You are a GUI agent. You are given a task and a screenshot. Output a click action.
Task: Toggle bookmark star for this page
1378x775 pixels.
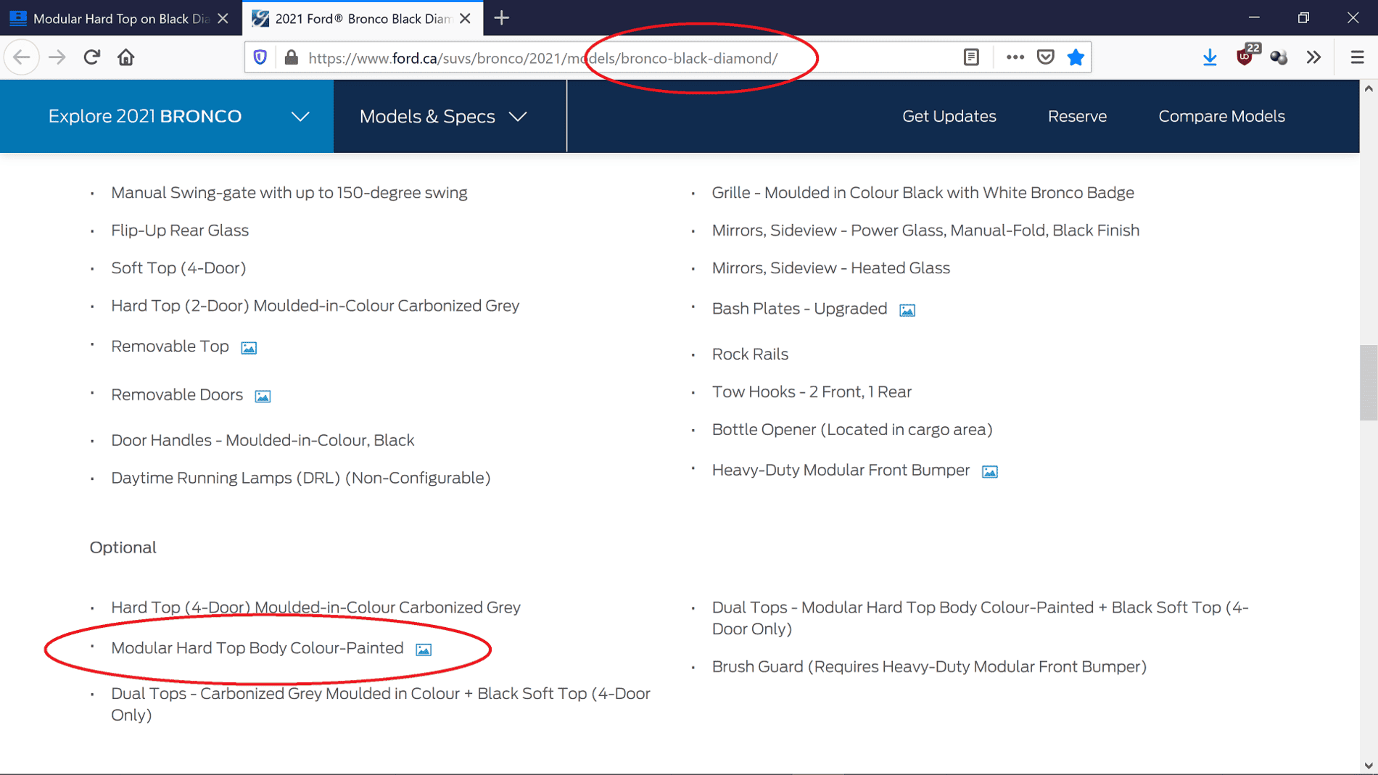[1076, 57]
